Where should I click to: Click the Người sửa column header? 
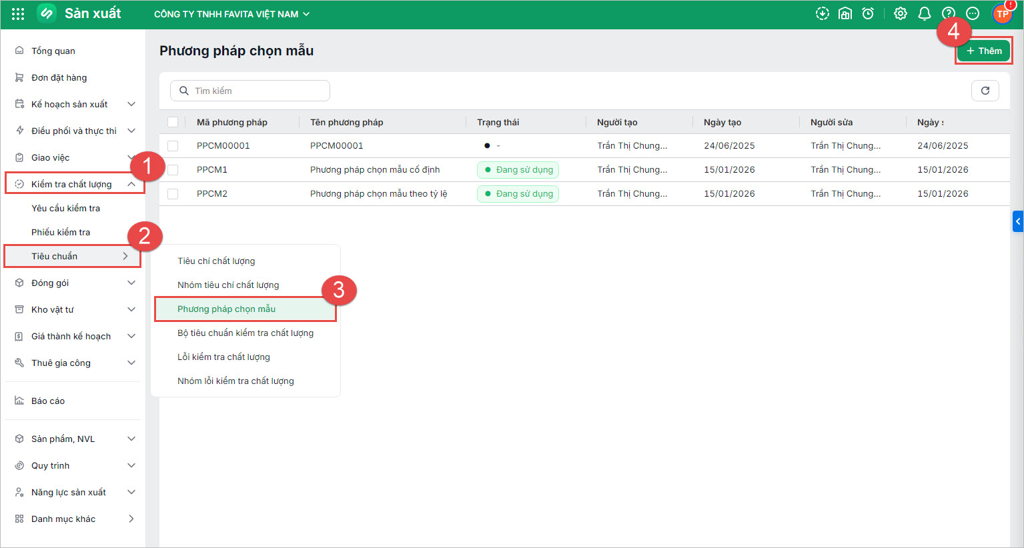[x=831, y=122]
